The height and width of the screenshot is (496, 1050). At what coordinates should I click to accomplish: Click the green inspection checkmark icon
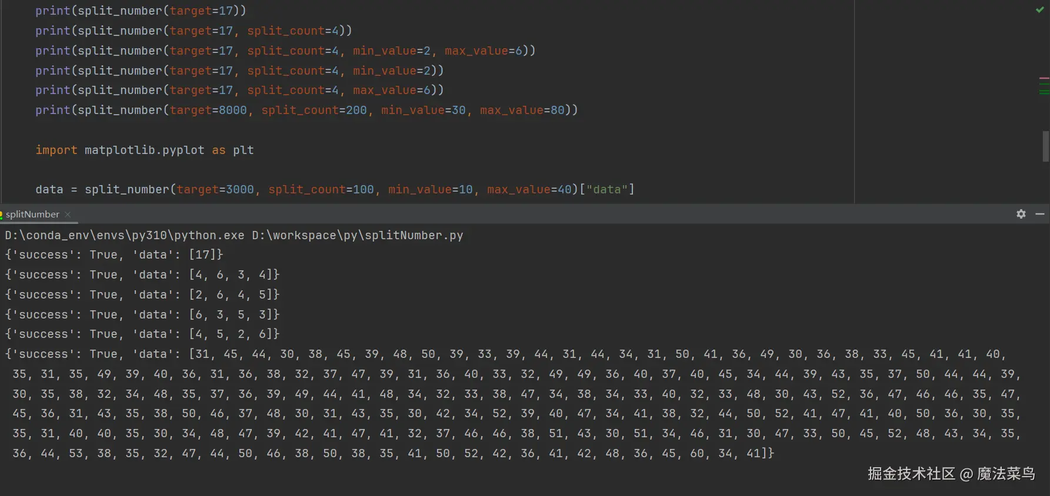[1040, 9]
